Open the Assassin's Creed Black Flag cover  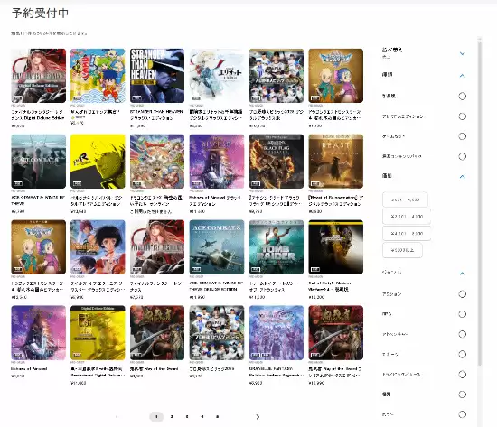277,162
